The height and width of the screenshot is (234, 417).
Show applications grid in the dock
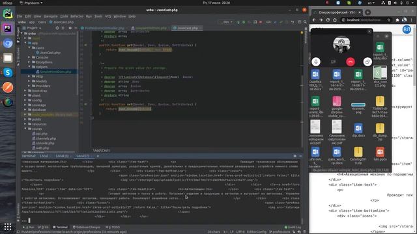(x=8, y=227)
